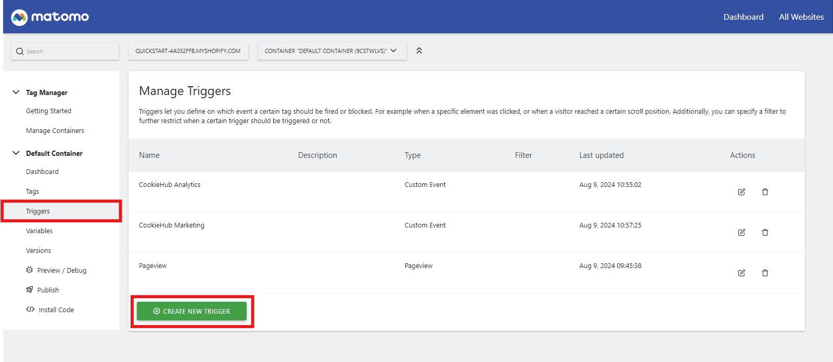The image size is (833, 362).
Task: Open Dashboard link in top bar
Action: (x=744, y=17)
